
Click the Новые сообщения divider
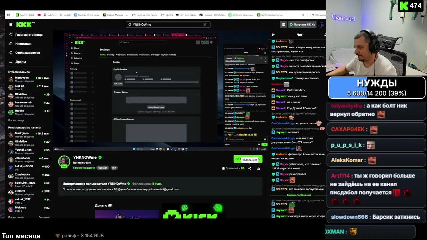click(299, 195)
